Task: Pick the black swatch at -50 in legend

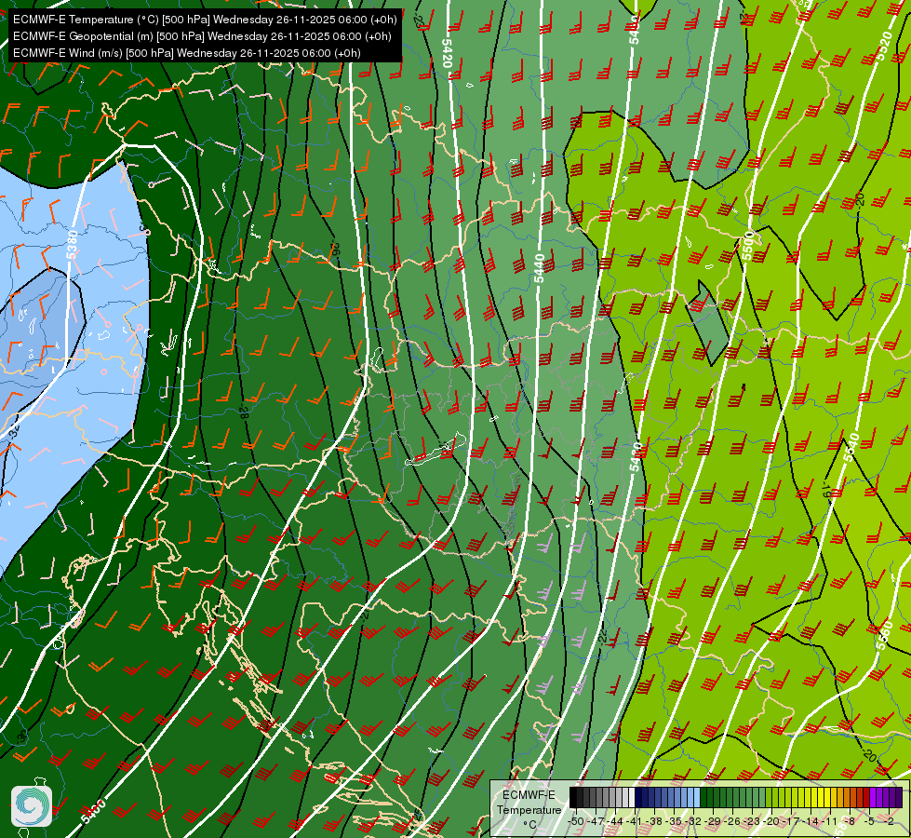Action: [x=573, y=797]
